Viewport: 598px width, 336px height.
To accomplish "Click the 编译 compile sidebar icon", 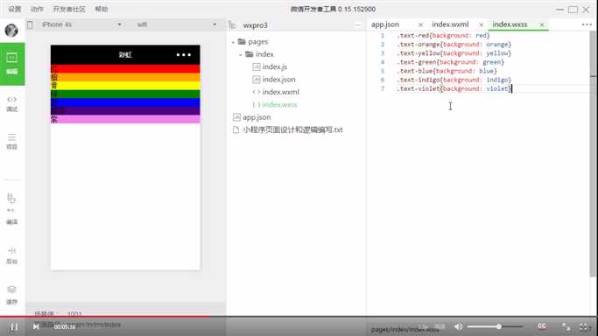I will point(11,209).
